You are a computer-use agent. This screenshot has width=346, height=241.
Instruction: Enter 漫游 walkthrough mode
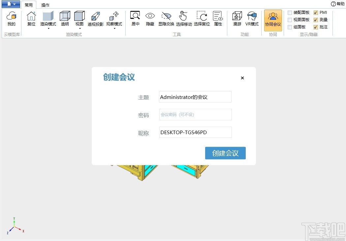pos(237,19)
